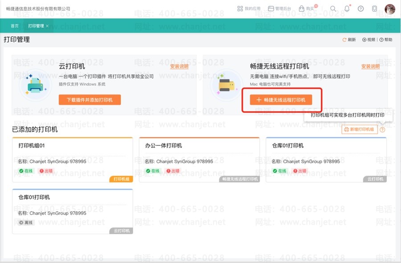Open 安装说明 for 畅捷无线远程打印机
The image size is (401, 263).
[370, 66]
